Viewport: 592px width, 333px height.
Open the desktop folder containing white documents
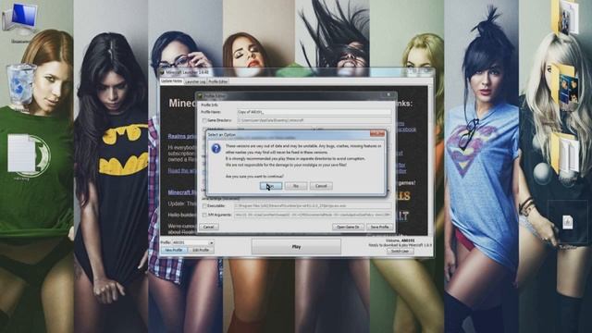pyautogui.click(x=565, y=153)
